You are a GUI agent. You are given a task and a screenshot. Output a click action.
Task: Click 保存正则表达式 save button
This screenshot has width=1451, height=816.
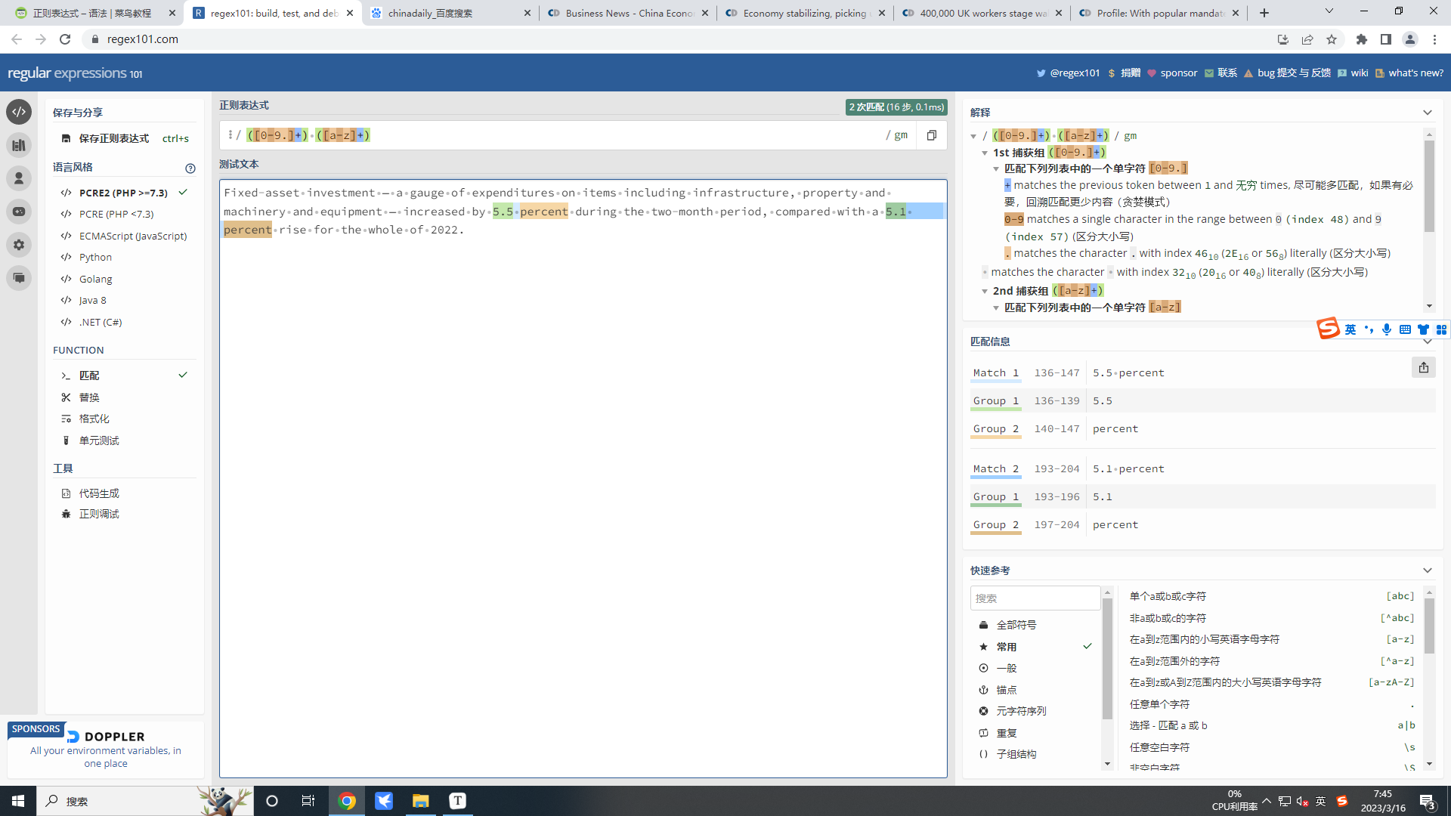point(113,138)
